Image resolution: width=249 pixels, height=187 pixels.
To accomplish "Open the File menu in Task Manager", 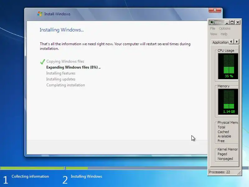I will [x=213, y=28].
